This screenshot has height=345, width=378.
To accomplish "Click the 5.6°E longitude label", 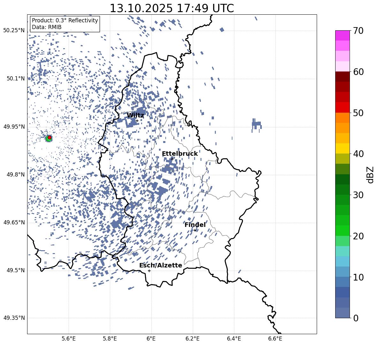I will coord(69,339).
